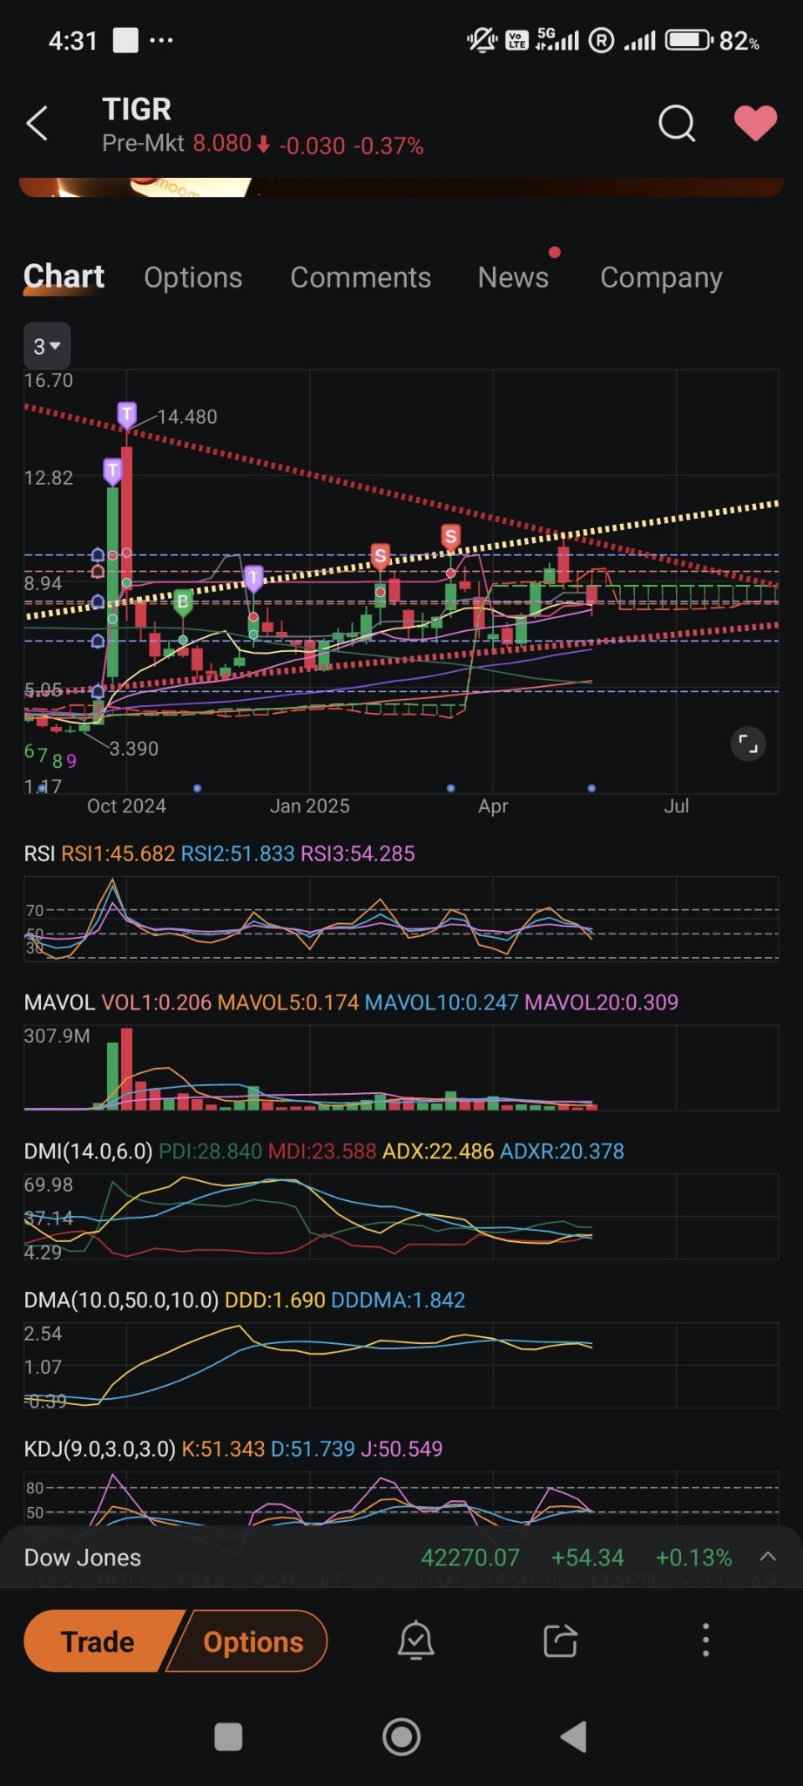Image resolution: width=803 pixels, height=1786 pixels.
Task: Tap the DDDMA:1.842 value
Action: tap(398, 1300)
